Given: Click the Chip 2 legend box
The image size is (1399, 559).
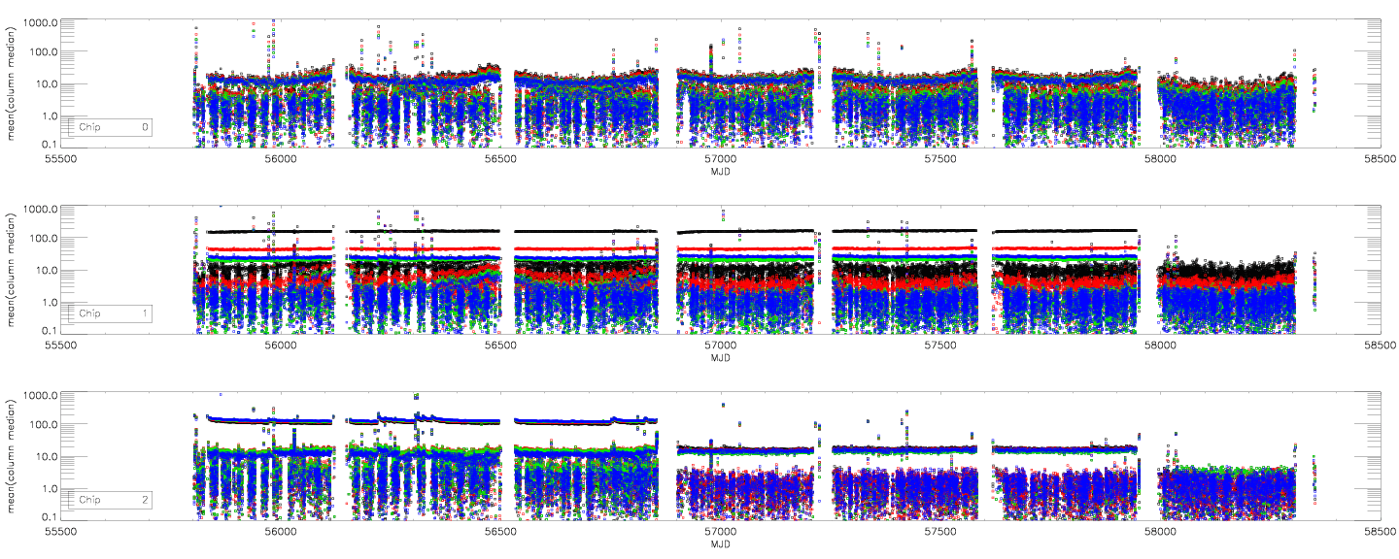Looking at the screenshot, I should (x=109, y=500).
